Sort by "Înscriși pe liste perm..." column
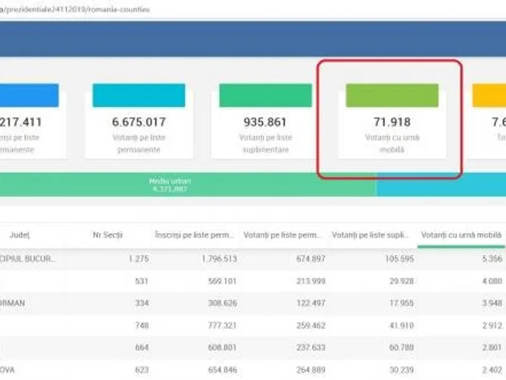Image resolution: width=506 pixels, height=380 pixels. click(195, 235)
